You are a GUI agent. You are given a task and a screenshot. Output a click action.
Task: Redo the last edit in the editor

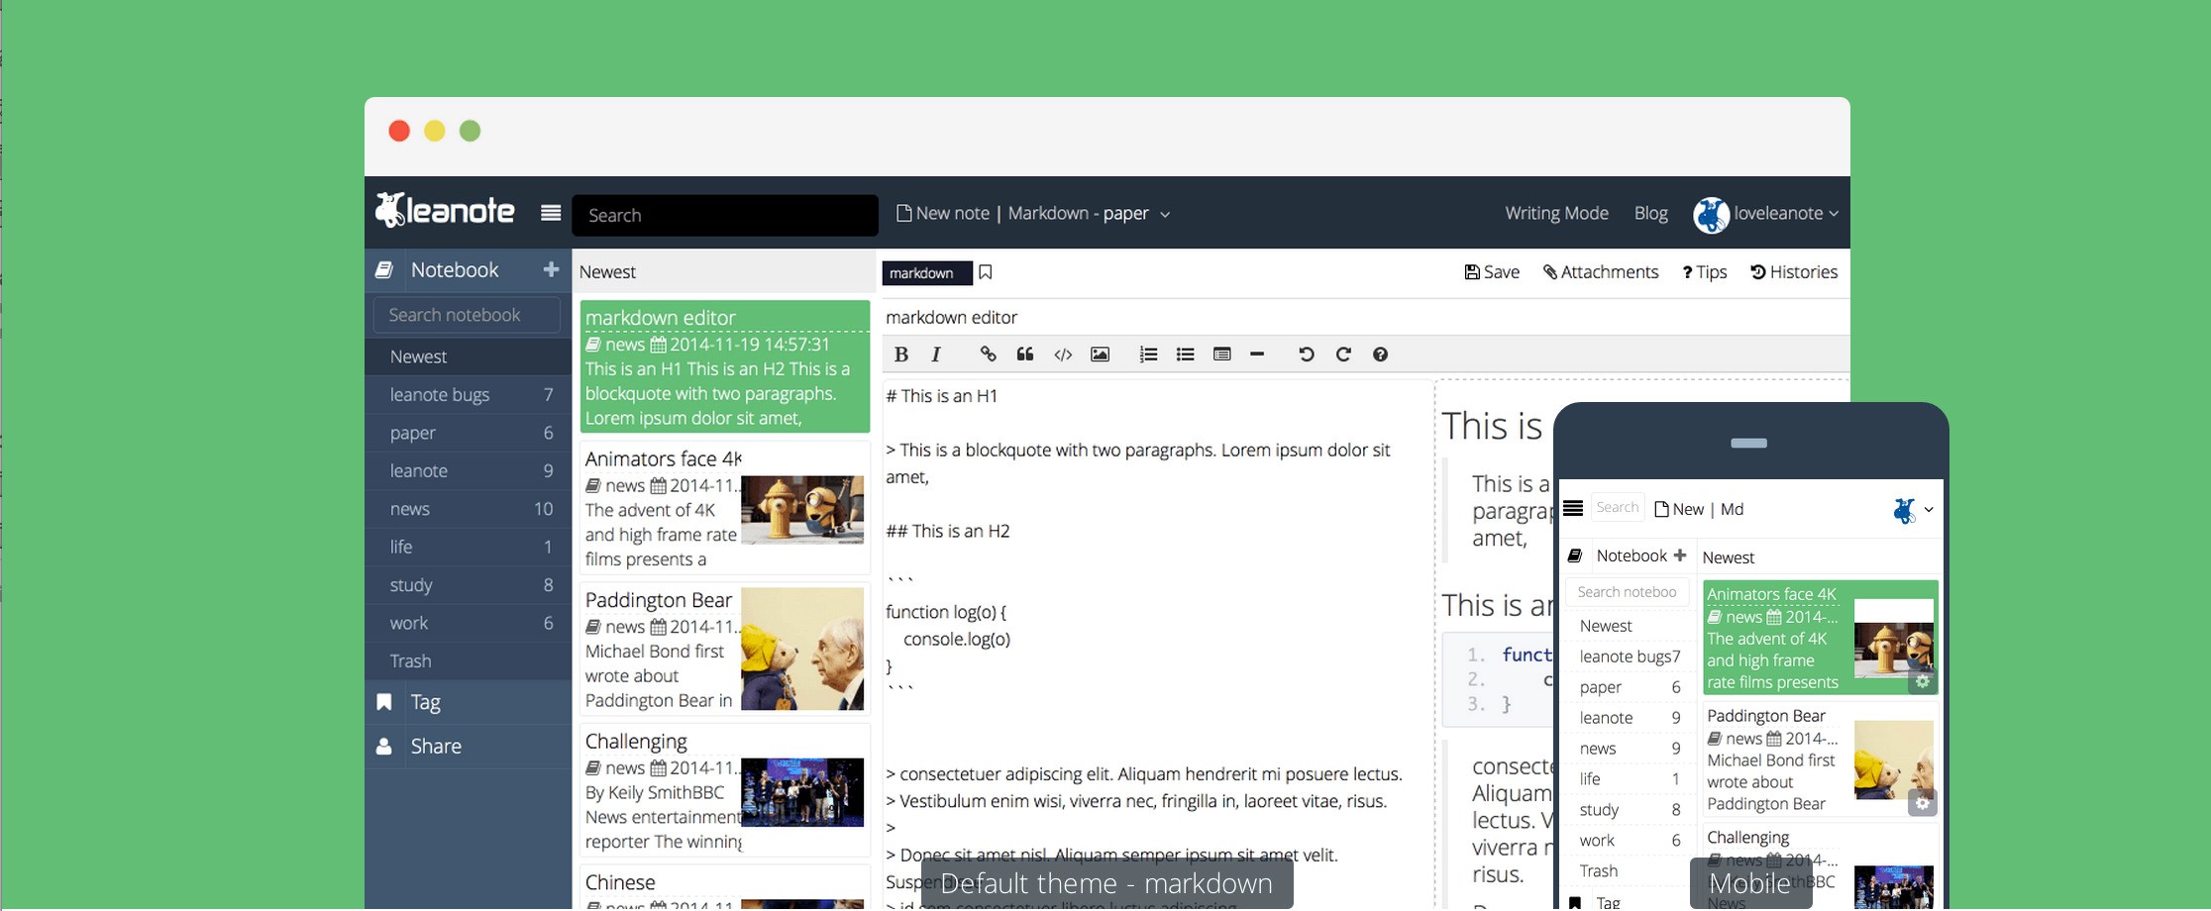pyautogui.click(x=1343, y=354)
